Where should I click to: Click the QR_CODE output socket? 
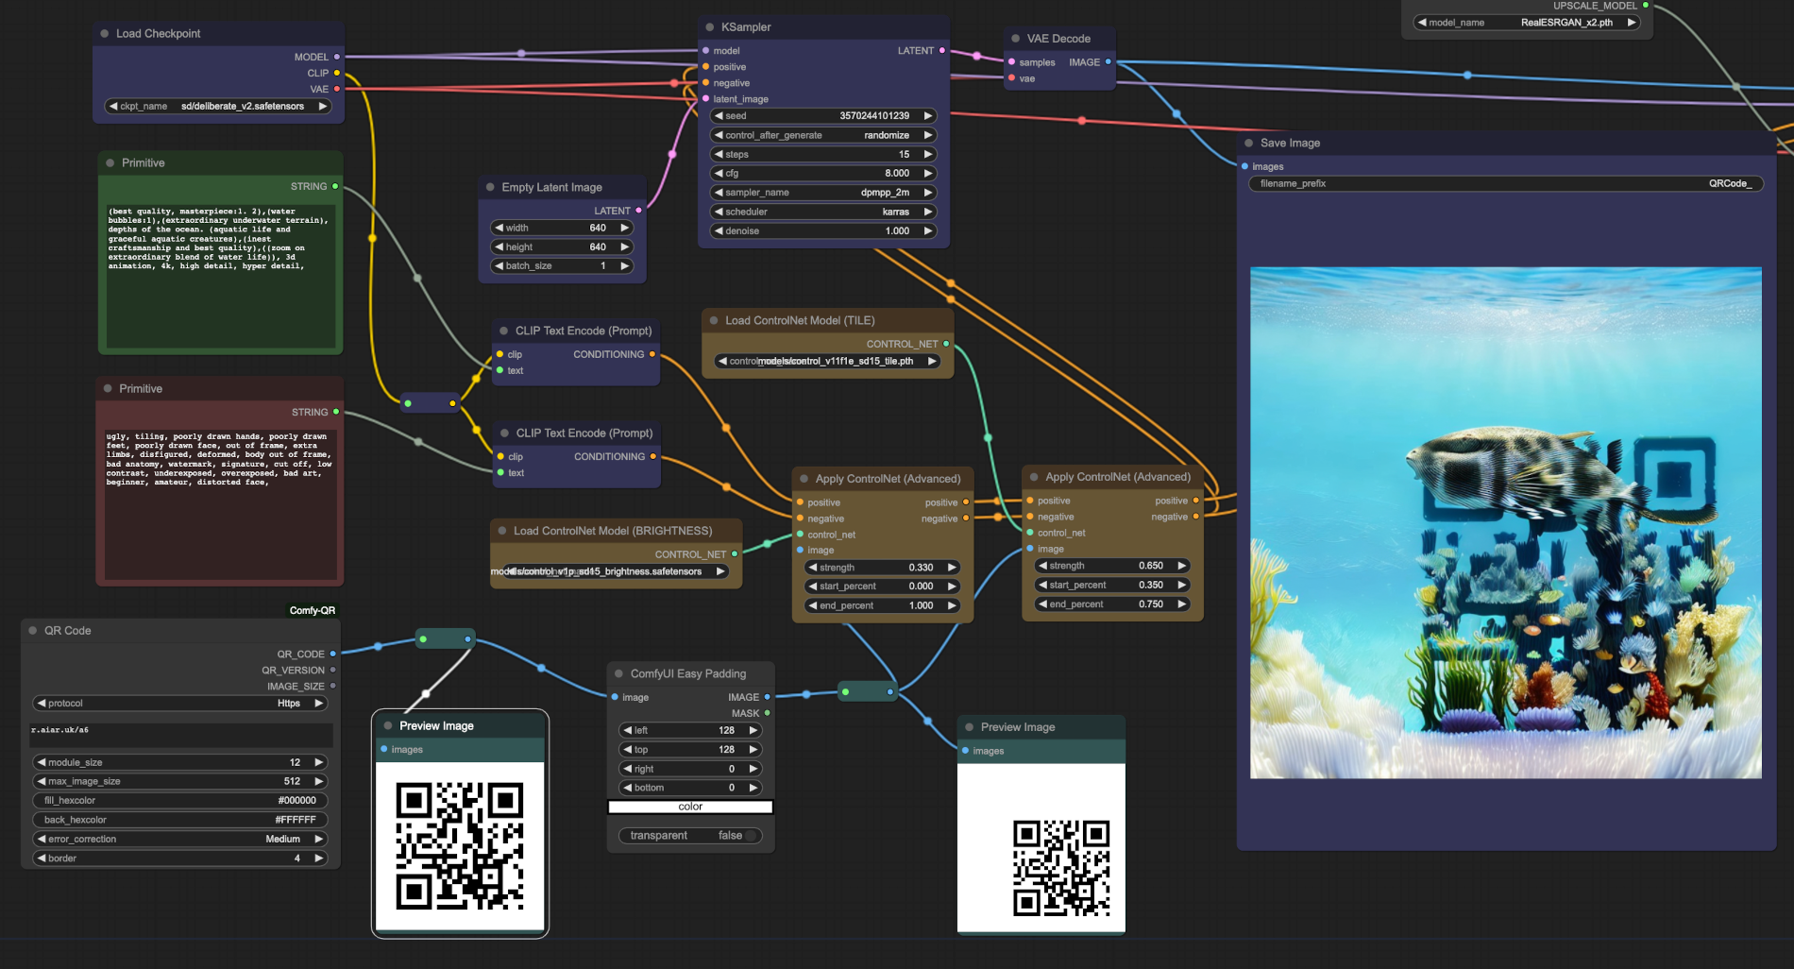(x=332, y=654)
